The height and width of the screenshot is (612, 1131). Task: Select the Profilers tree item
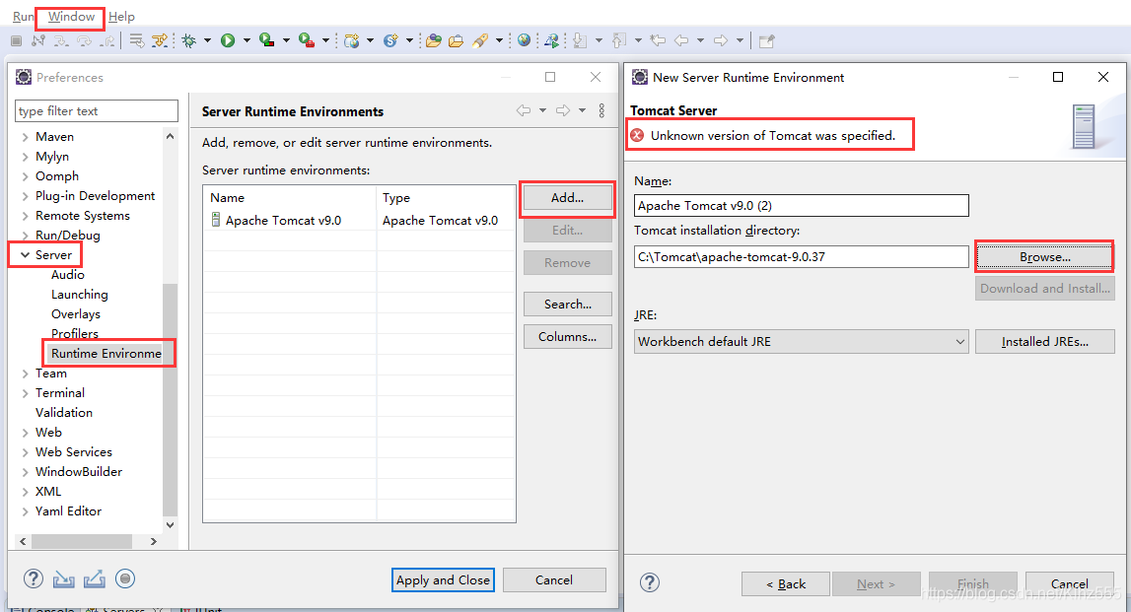(75, 334)
